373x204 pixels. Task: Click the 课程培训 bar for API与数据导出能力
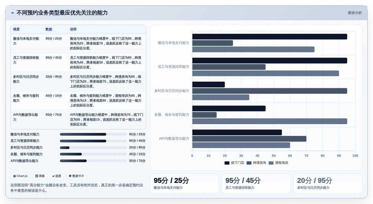pos(241,145)
